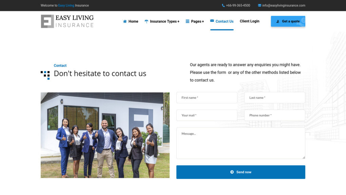Image resolution: width=346 pixels, height=195 pixels.
Task: Submit form with Send now button
Action: tap(241, 172)
